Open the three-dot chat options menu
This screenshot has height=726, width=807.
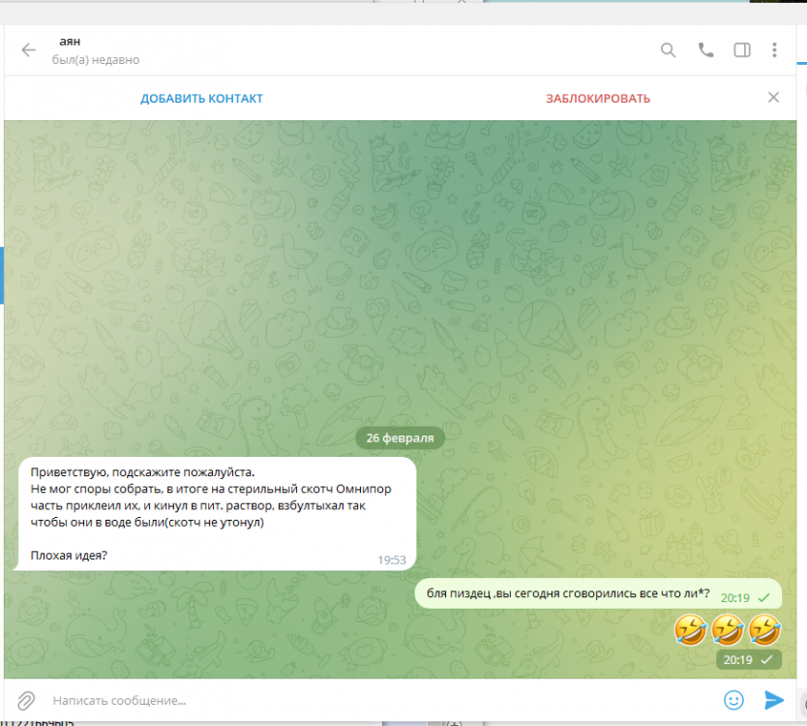pyautogui.click(x=774, y=50)
